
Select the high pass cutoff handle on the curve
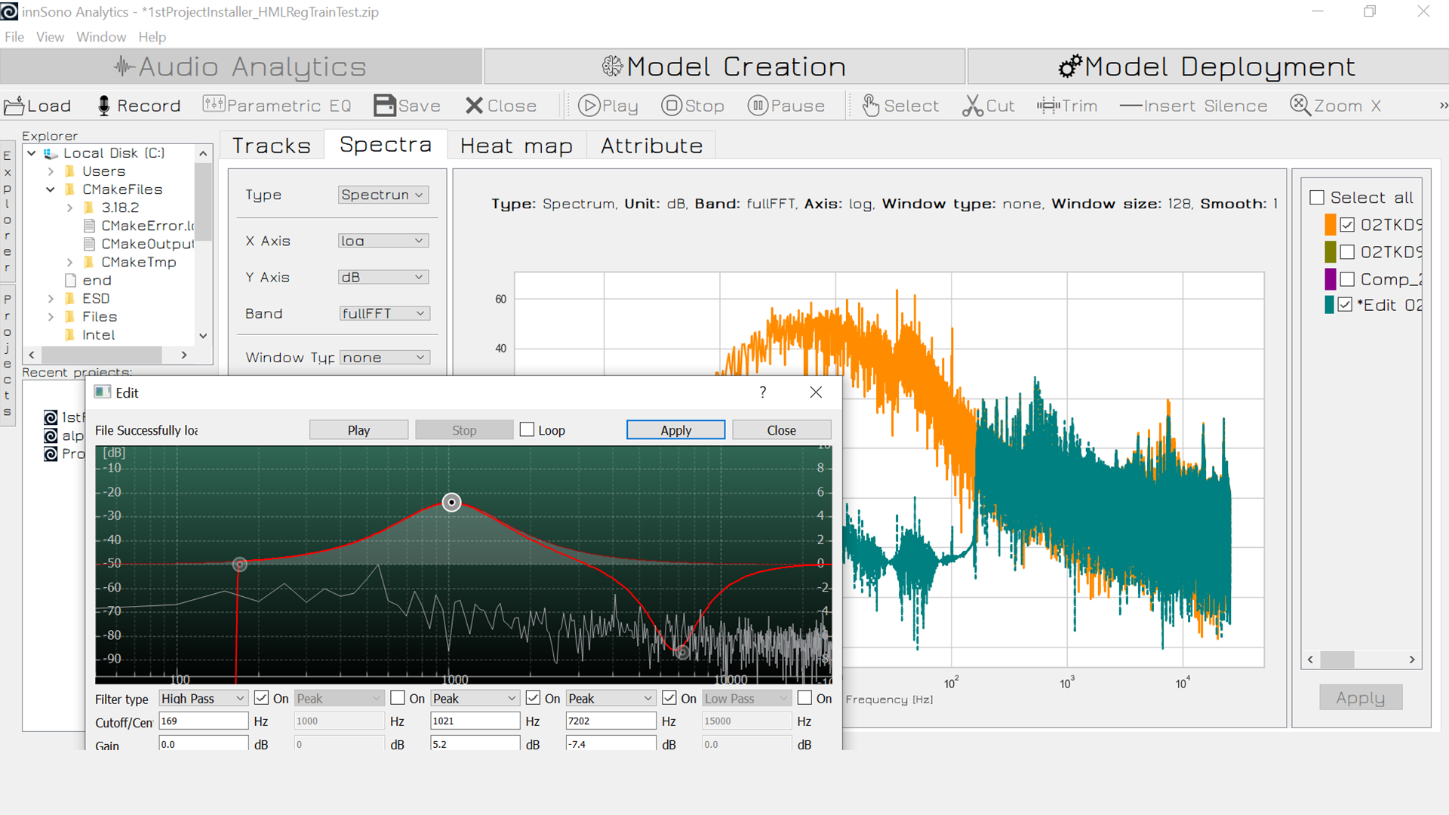239,564
